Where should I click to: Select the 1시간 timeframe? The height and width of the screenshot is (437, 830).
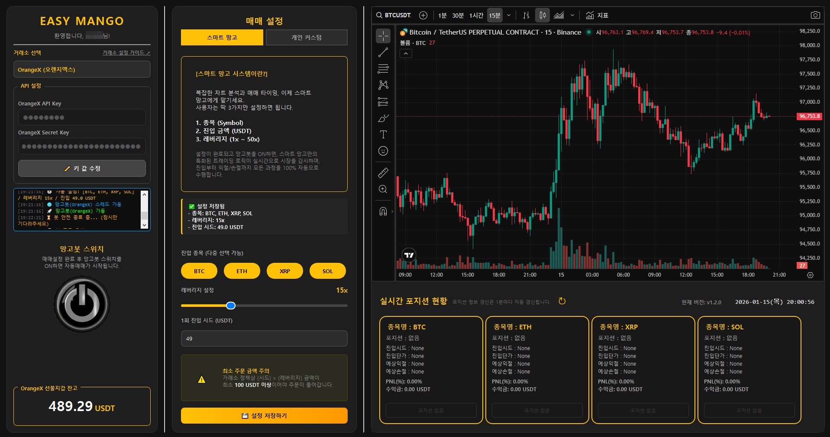476,16
